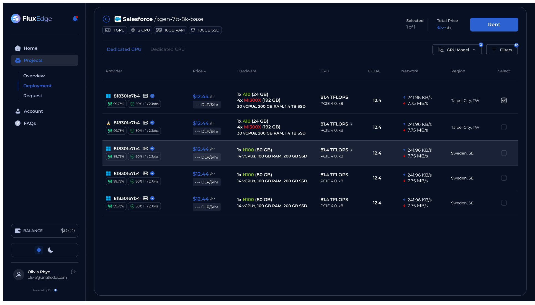535x305 pixels.
Task: Click the Balance $0.00 box
Action: point(45,231)
